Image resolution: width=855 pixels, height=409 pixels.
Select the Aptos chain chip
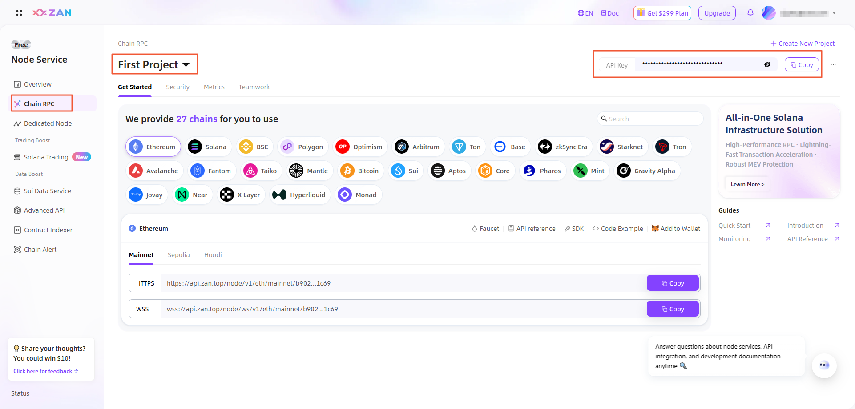pyautogui.click(x=449, y=171)
